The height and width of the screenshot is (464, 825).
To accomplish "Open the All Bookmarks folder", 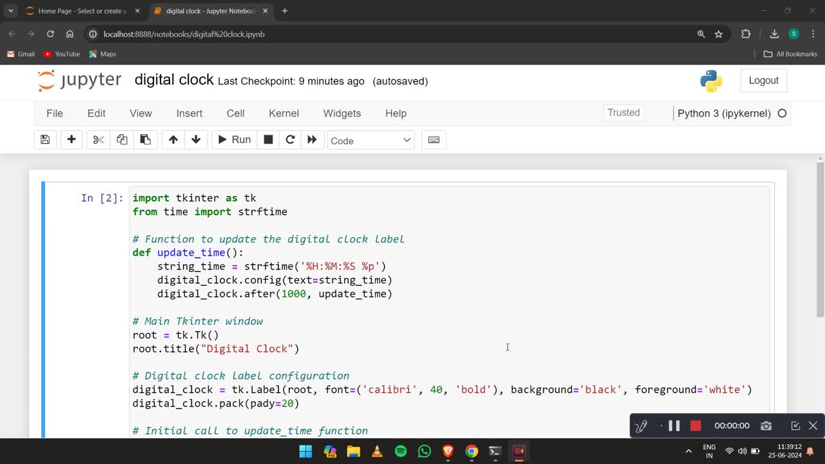I will 790,54.
